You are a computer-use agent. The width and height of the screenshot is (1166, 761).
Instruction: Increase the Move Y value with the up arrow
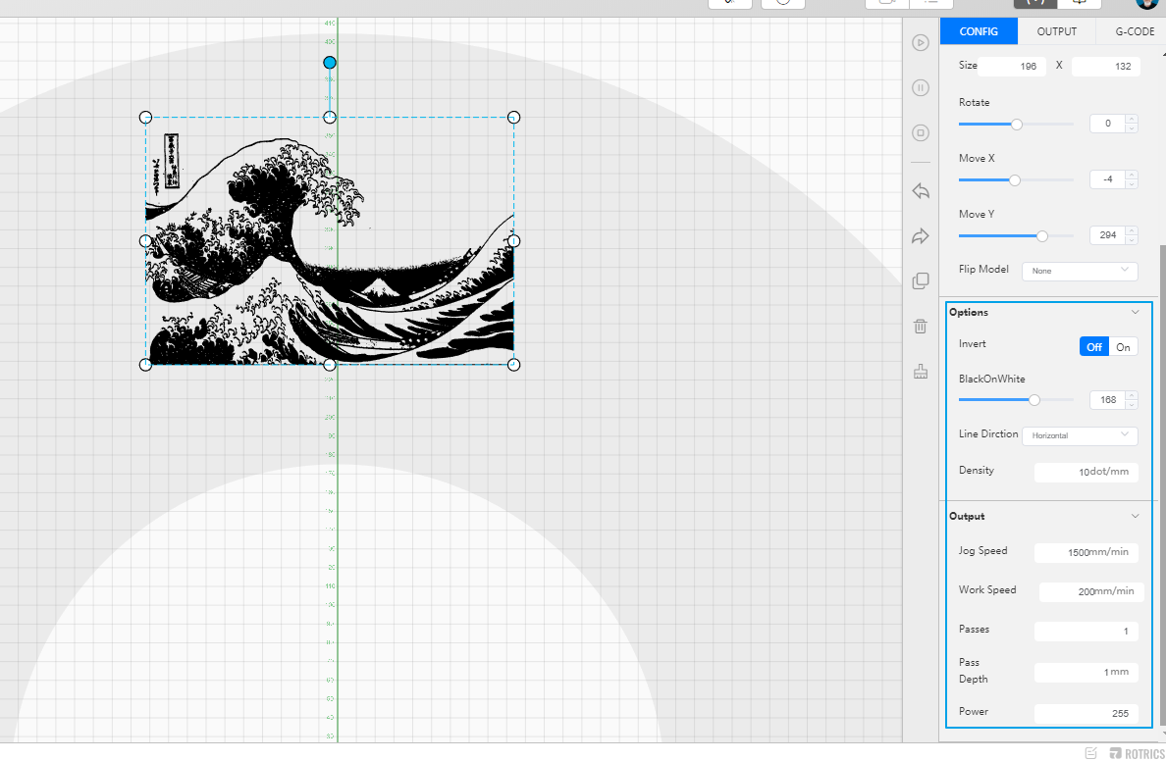(1131, 230)
